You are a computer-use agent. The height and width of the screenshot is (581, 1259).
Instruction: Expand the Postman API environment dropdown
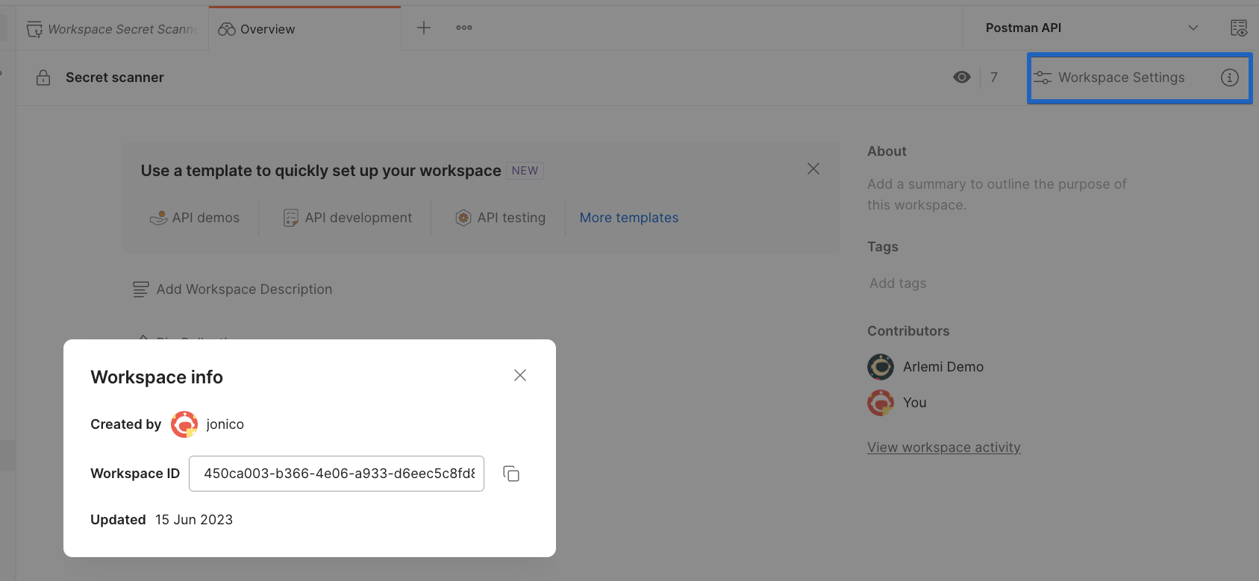click(x=1193, y=28)
